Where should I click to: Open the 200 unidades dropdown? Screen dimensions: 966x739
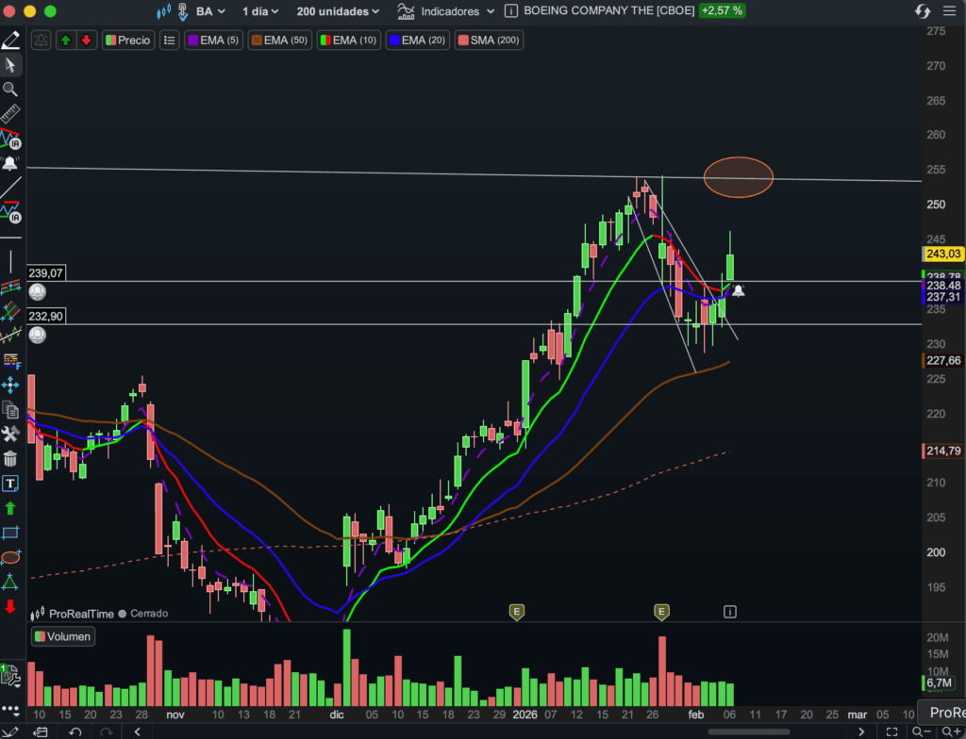click(338, 11)
